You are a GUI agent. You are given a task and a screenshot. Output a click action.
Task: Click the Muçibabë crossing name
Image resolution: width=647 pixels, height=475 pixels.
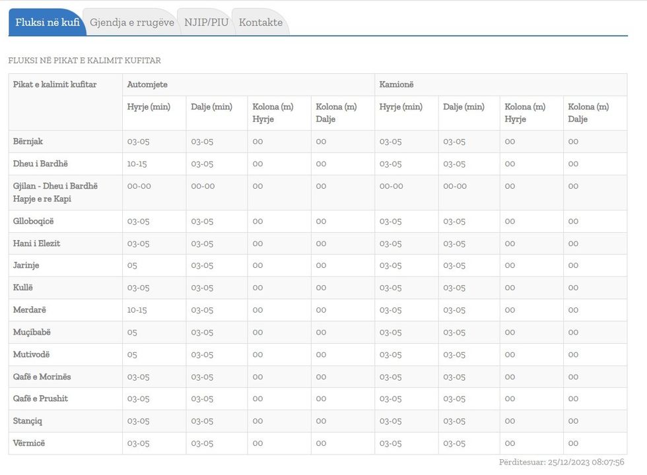coord(32,332)
